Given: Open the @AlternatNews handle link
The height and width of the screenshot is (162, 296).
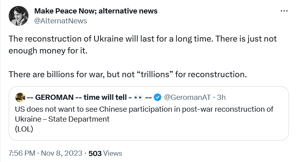Looking at the screenshot, I should click(61, 21).
